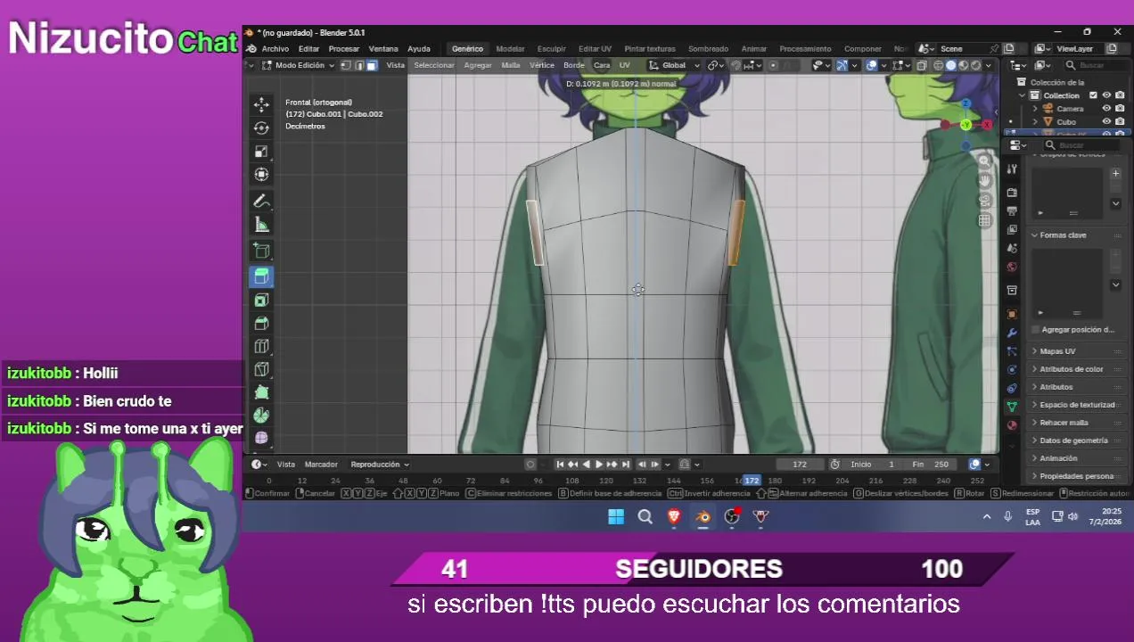This screenshot has width=1134, height=642.
Task: Open the Modifiers wrench properties tab
Action: [x=1012, y=333]
